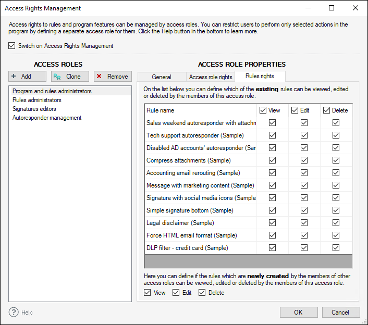This screenshot has height=325, width=368.
Task: Toggle View for newly created rules
Action: (147, 292)
